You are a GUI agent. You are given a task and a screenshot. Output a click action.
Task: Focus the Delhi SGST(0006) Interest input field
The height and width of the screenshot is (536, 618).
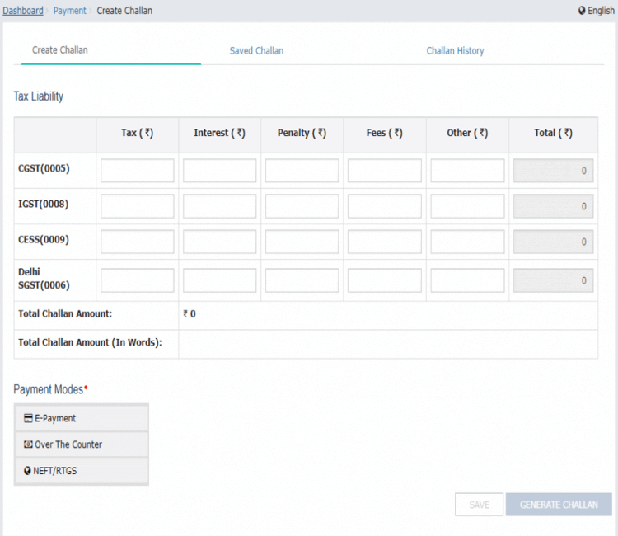click(x=219, y=280)
